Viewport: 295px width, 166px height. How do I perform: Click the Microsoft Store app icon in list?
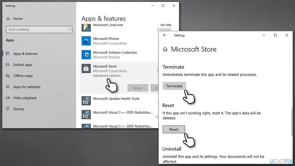click(x=86, y=68)
